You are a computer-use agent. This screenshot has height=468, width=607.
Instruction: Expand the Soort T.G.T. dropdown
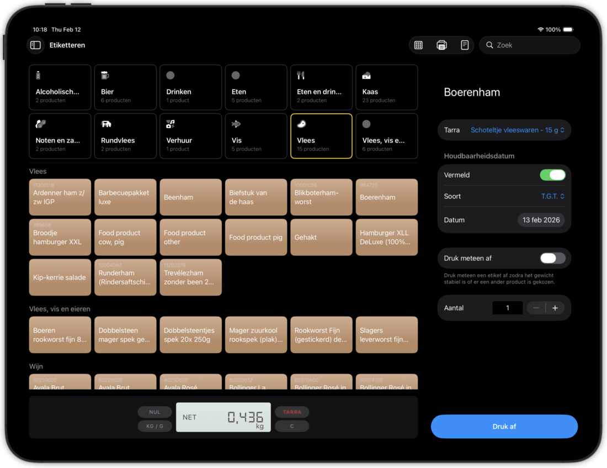pyautogui.click(x=552, y=196)
